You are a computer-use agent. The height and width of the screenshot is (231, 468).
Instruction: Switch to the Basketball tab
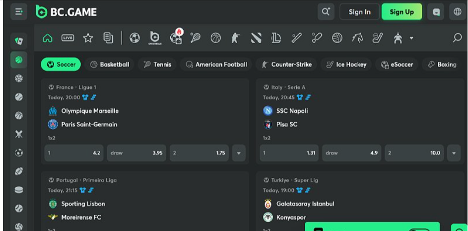point(110,65)
